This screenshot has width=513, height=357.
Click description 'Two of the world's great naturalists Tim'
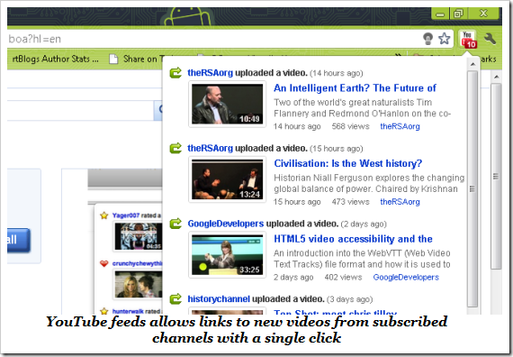tap(353, 102)
